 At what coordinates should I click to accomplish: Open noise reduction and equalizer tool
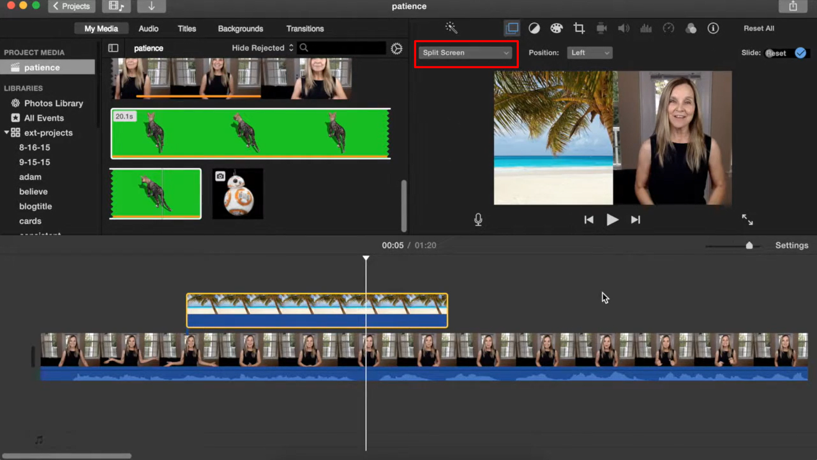click(x=646, y=28)
